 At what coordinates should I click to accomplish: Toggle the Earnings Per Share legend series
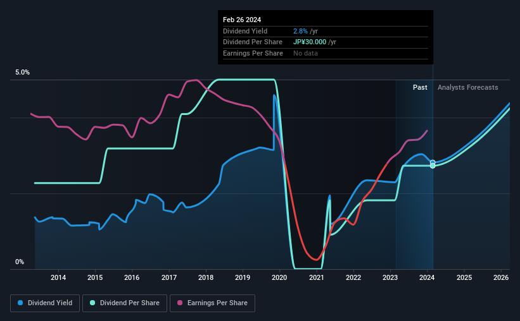coord(212,303)
